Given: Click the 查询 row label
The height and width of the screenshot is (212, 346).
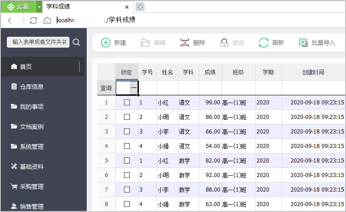Looking at the screenshot, I should coord(106,88).
